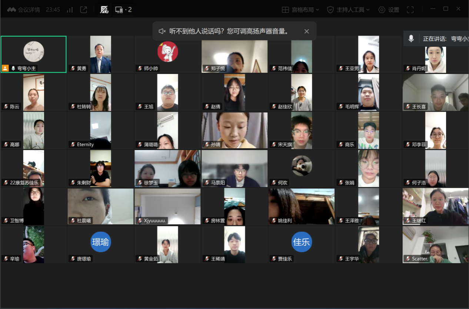Viewport: 469px width, 309px height.
Task: Open the connected devices icon showing 2
Action: pos(123,10)
